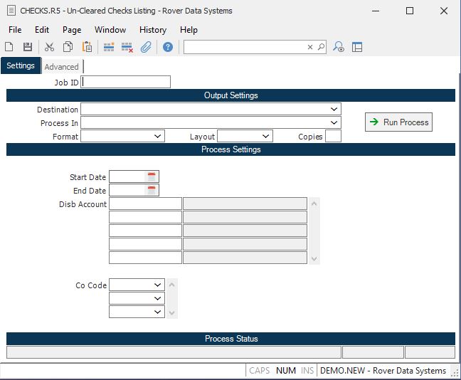Clear the toolbar search box with X

(x=310, y=47)
